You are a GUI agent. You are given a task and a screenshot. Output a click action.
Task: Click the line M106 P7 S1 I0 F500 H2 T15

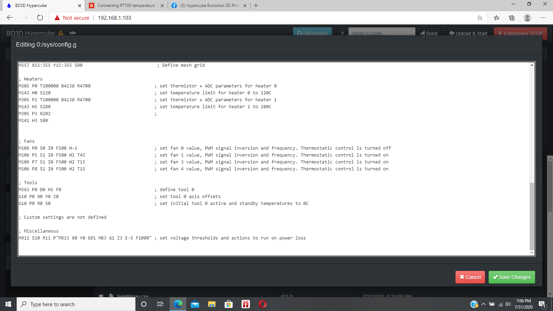click(x=52, y=162)
